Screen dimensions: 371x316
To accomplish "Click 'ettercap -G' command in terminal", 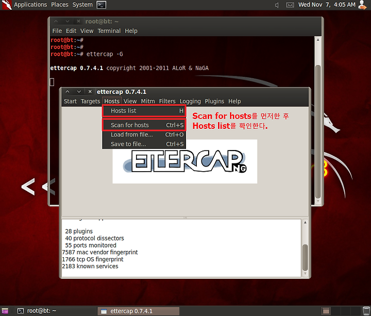I will 105,54.
